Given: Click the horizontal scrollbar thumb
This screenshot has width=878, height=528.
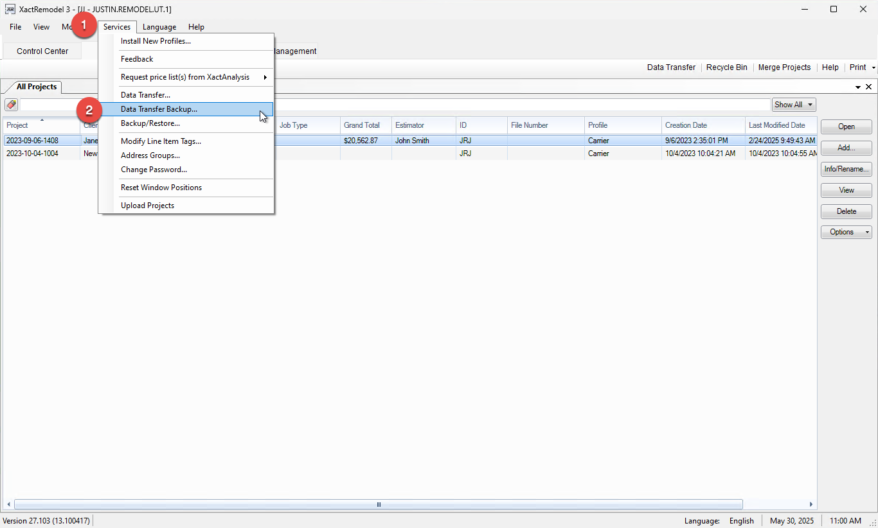Looking at the screenshot, I should coord(379,505).
